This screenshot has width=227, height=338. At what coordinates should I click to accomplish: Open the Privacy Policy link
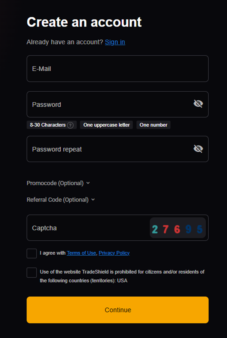pos(114,253)
